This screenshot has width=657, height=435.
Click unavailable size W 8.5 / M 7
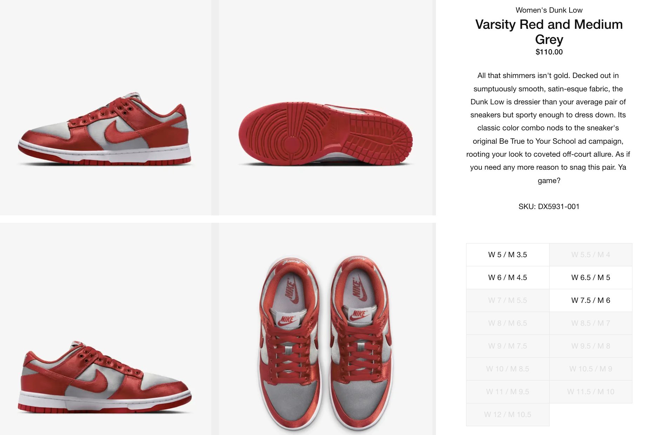pyautogui.click(x=591, y=323)
